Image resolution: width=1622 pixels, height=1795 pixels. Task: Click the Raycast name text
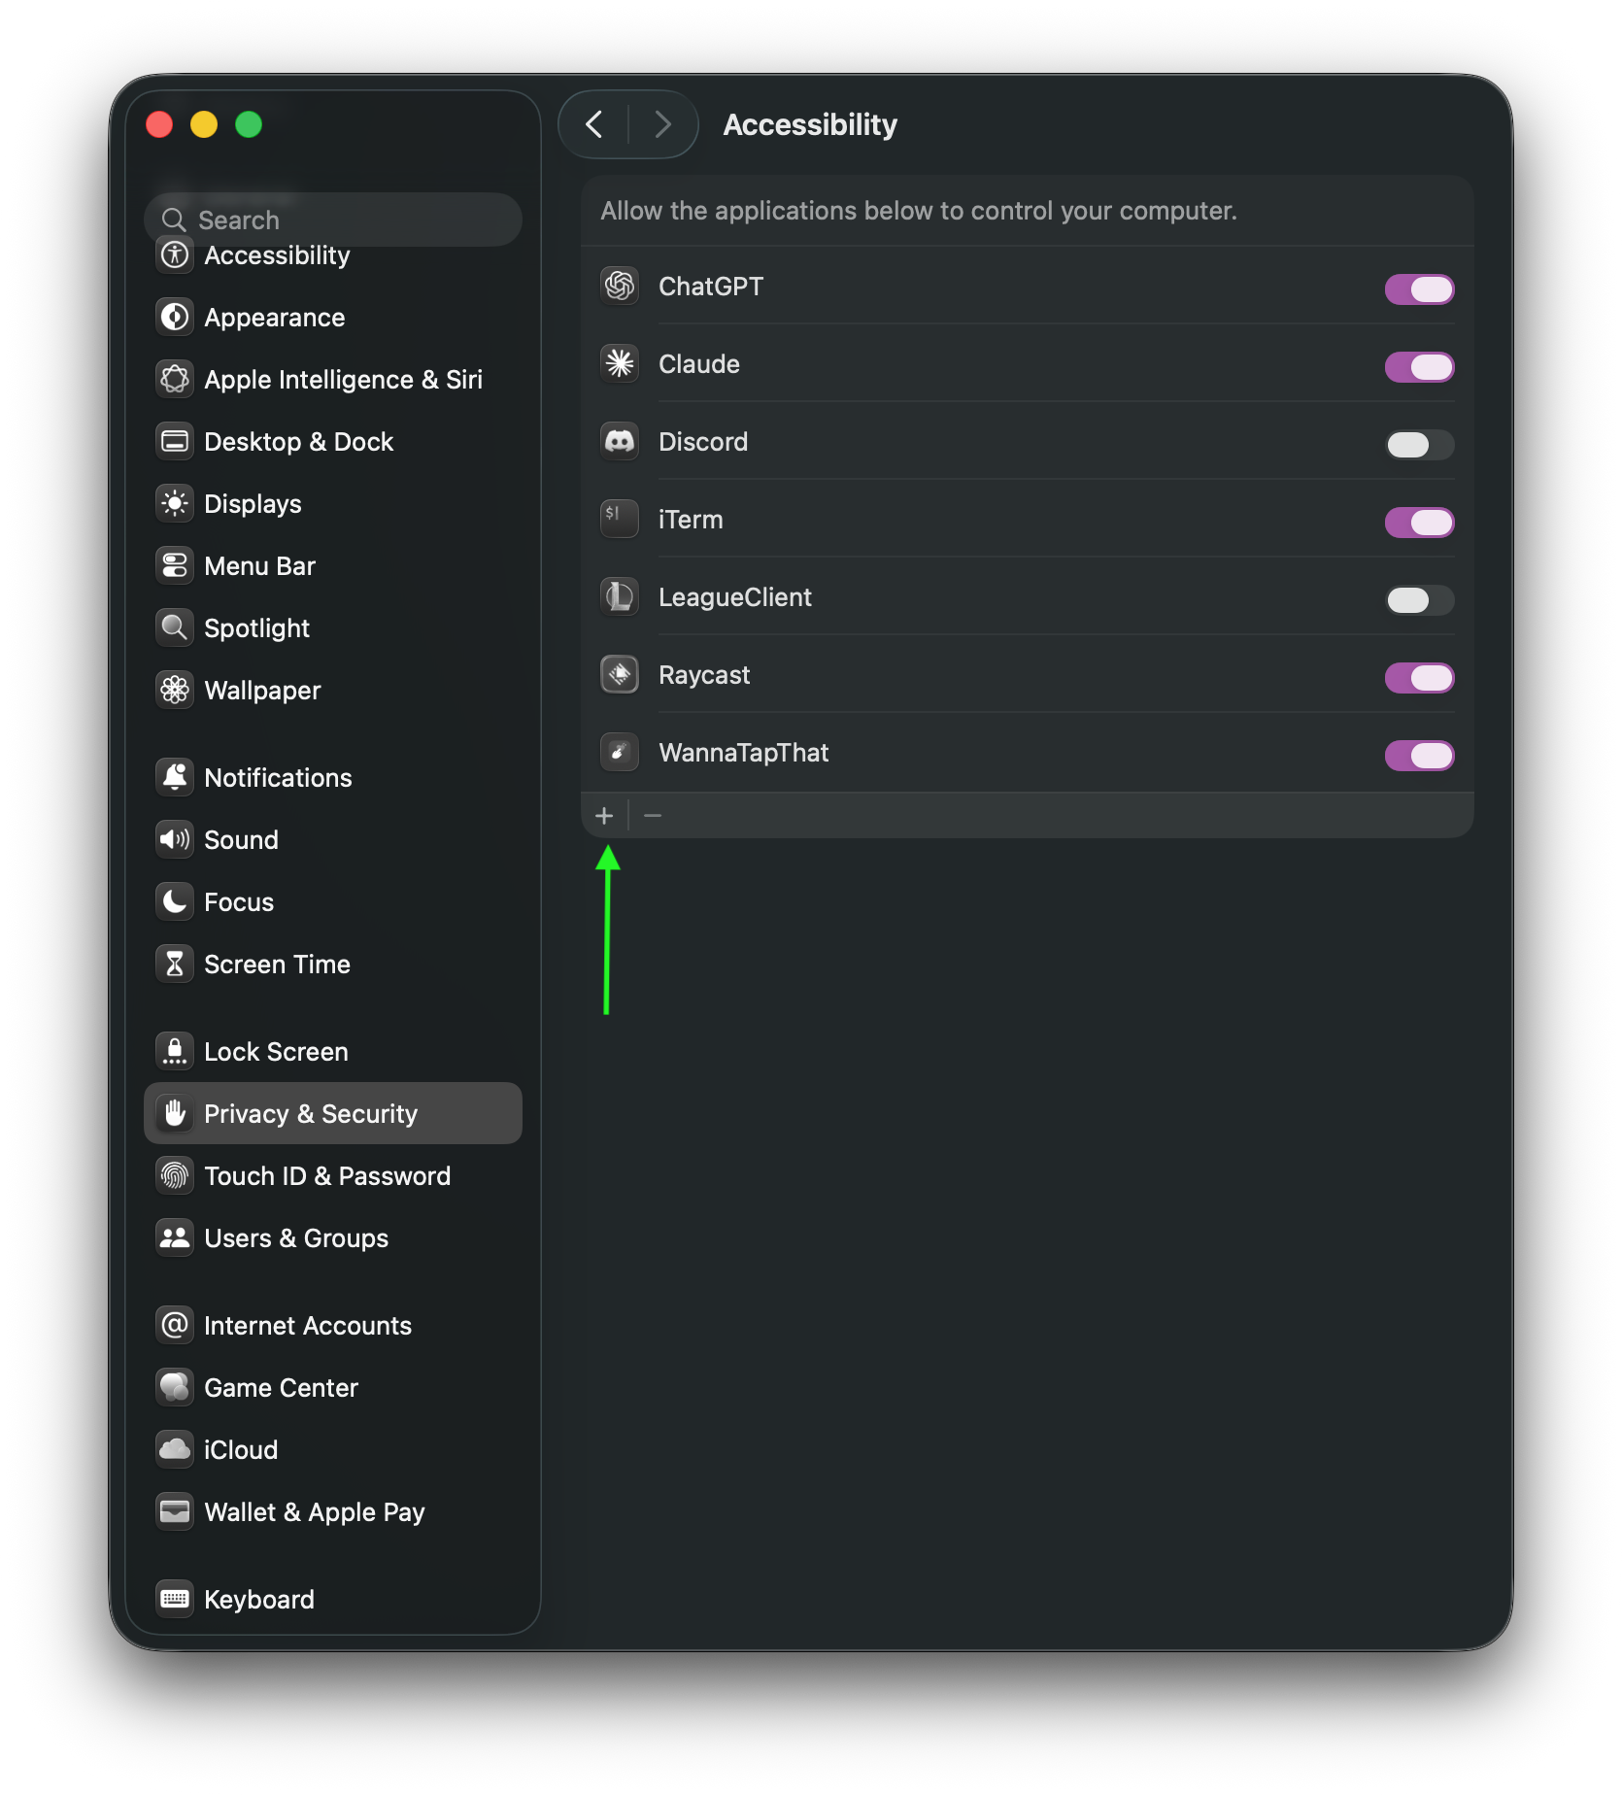pos(704,675)
